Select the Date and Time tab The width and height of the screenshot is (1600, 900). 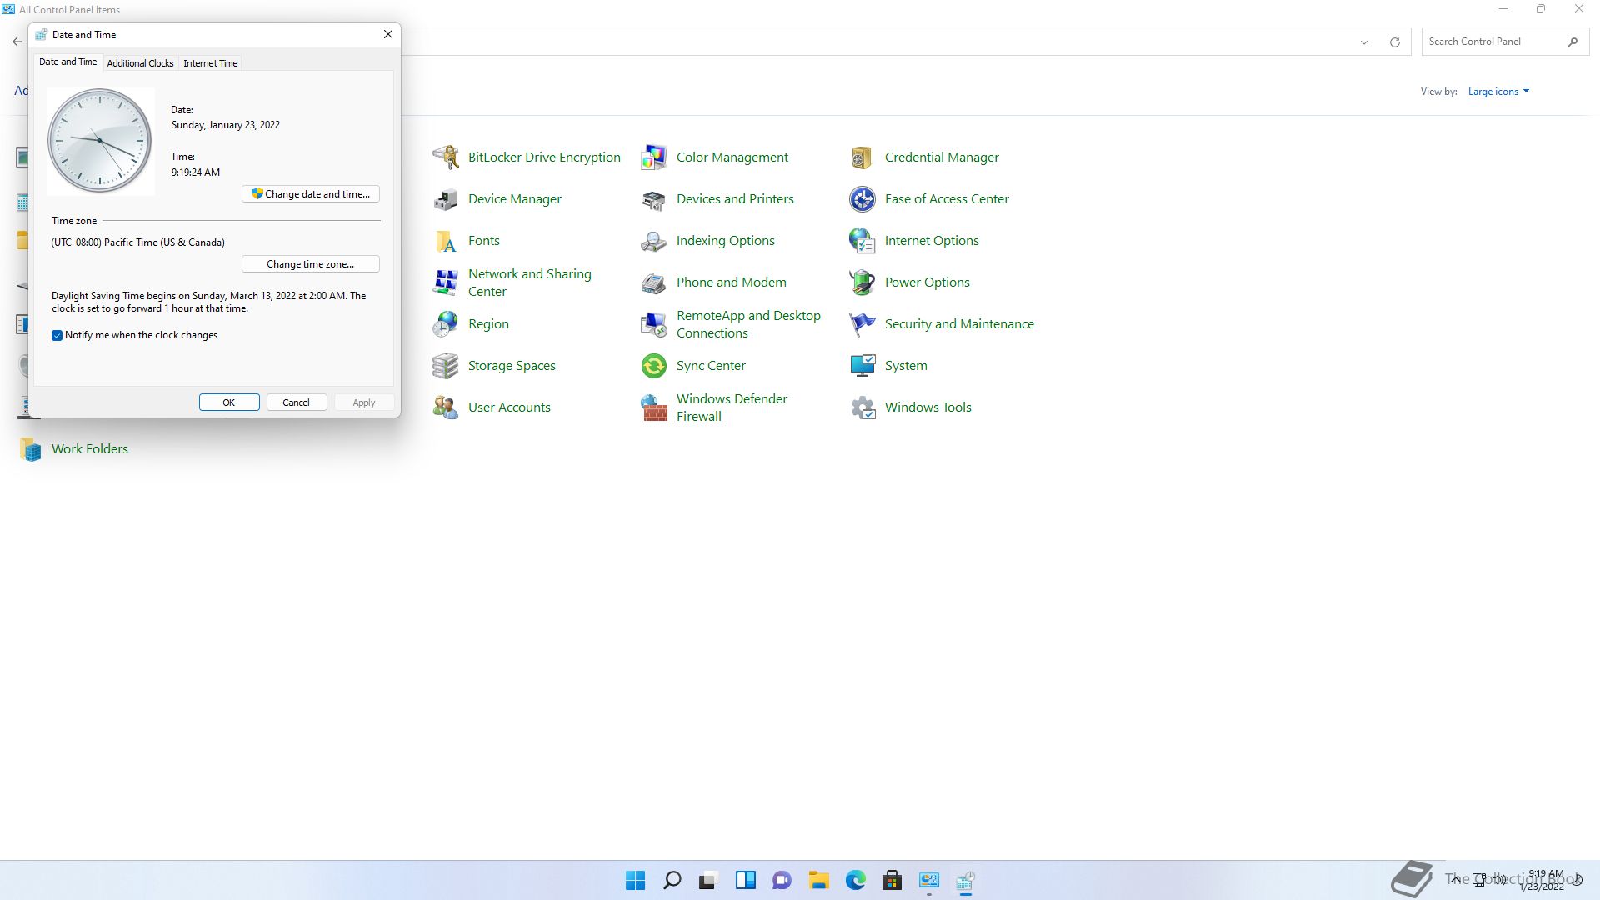click(68, 62)
